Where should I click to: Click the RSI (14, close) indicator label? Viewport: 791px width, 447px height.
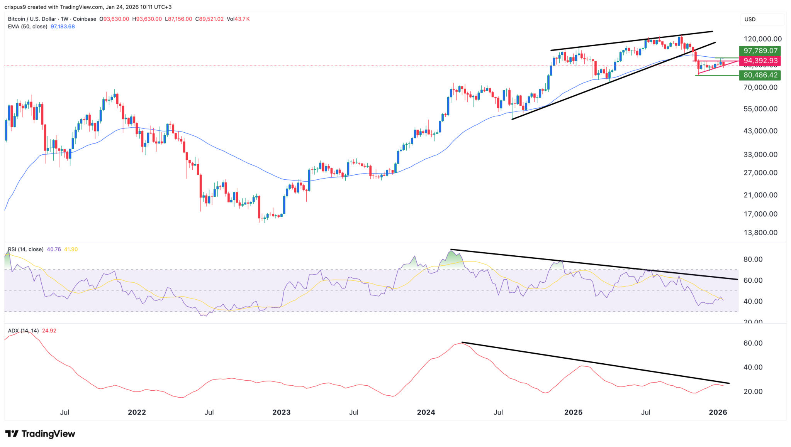coord(25,250)
